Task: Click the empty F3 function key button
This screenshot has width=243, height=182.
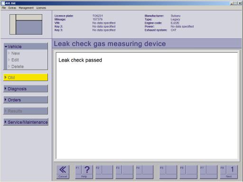Action: 124,172
